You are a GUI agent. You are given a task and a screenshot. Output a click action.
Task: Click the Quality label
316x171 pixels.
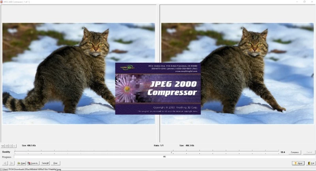click(6, 152)
